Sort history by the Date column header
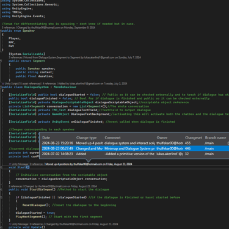 pyautogui.click(x=46, y=138)
